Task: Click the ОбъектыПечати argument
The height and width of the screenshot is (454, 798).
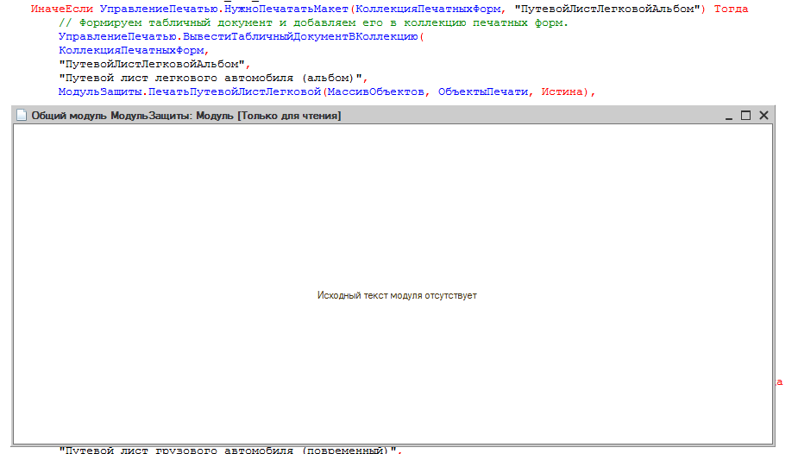Action: click(x=483, y=91)
